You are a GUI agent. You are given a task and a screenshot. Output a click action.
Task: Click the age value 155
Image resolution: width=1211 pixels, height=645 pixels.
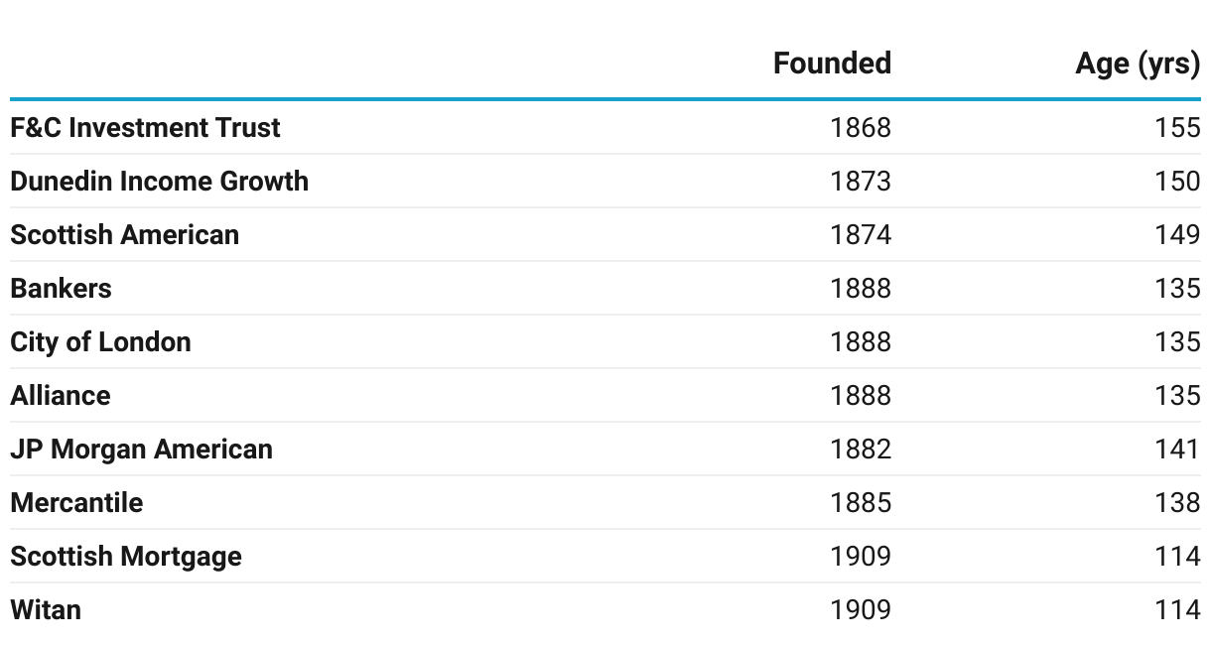pos(1177,128)
